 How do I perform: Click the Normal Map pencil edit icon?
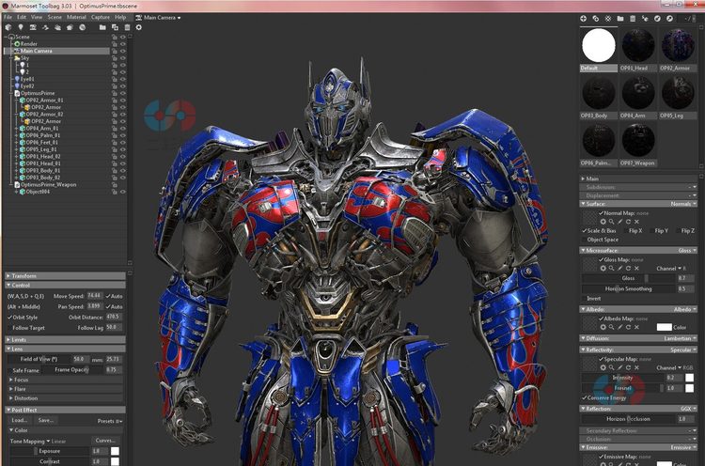[620, 222]
